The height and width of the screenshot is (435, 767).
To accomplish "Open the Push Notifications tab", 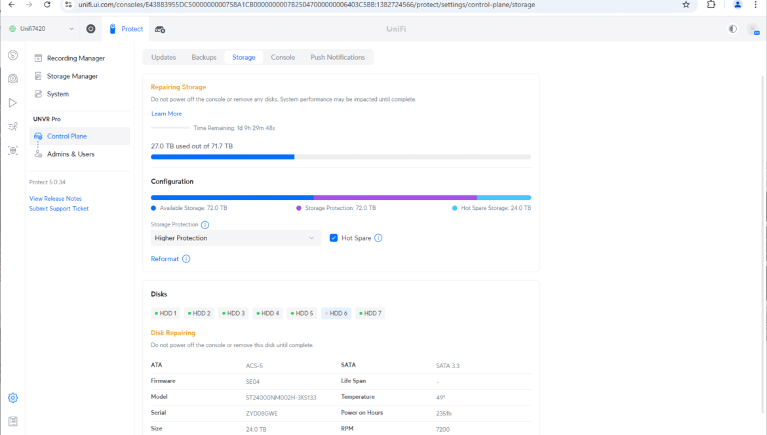I will point(338,57).
